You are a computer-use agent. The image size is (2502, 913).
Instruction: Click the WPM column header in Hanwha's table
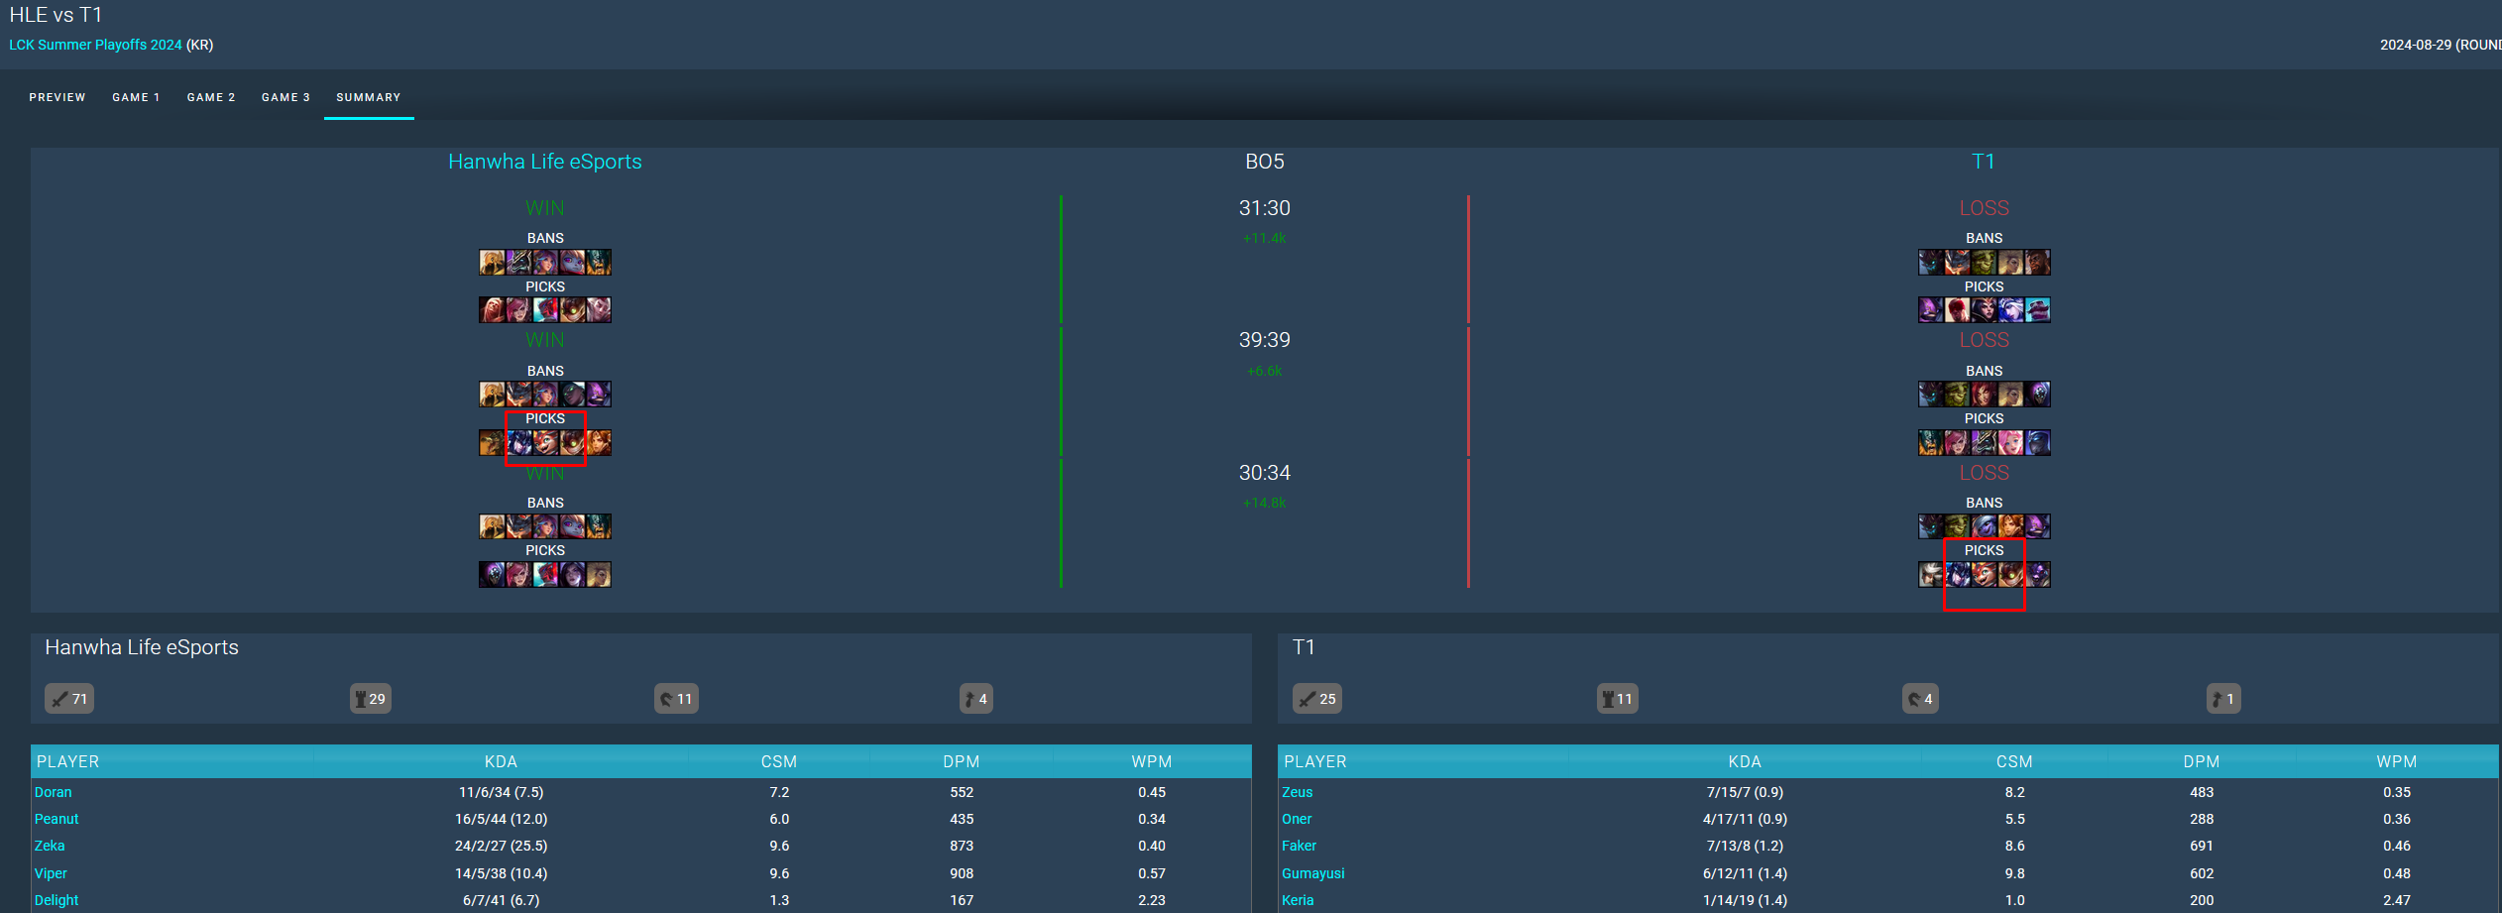[x=1151, y=761]
